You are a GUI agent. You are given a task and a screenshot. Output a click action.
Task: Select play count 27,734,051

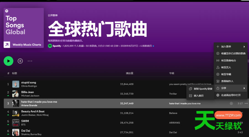coord(127,132)
